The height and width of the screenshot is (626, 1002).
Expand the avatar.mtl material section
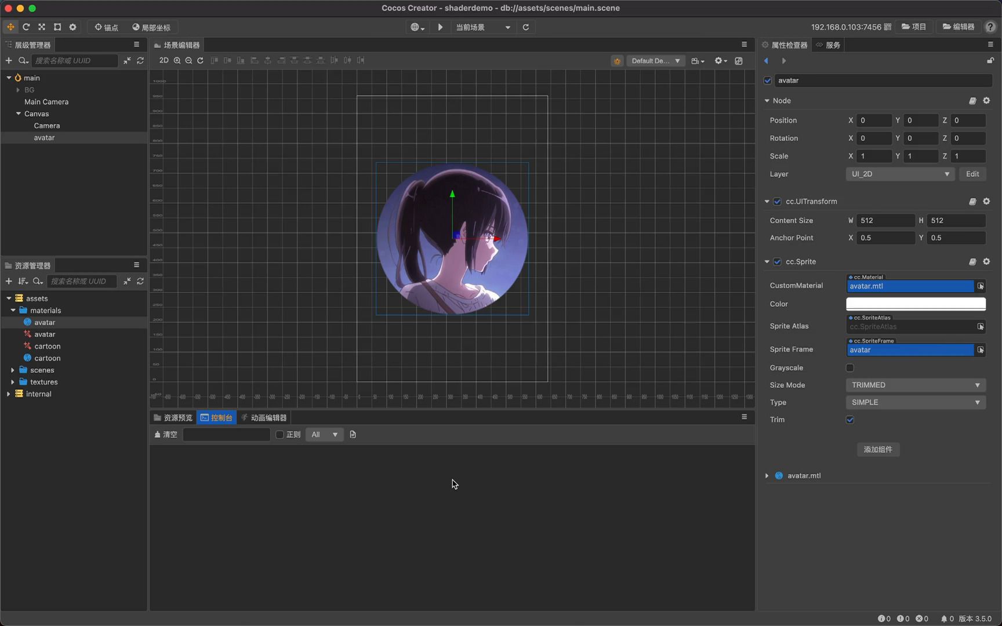click(767, 476)
